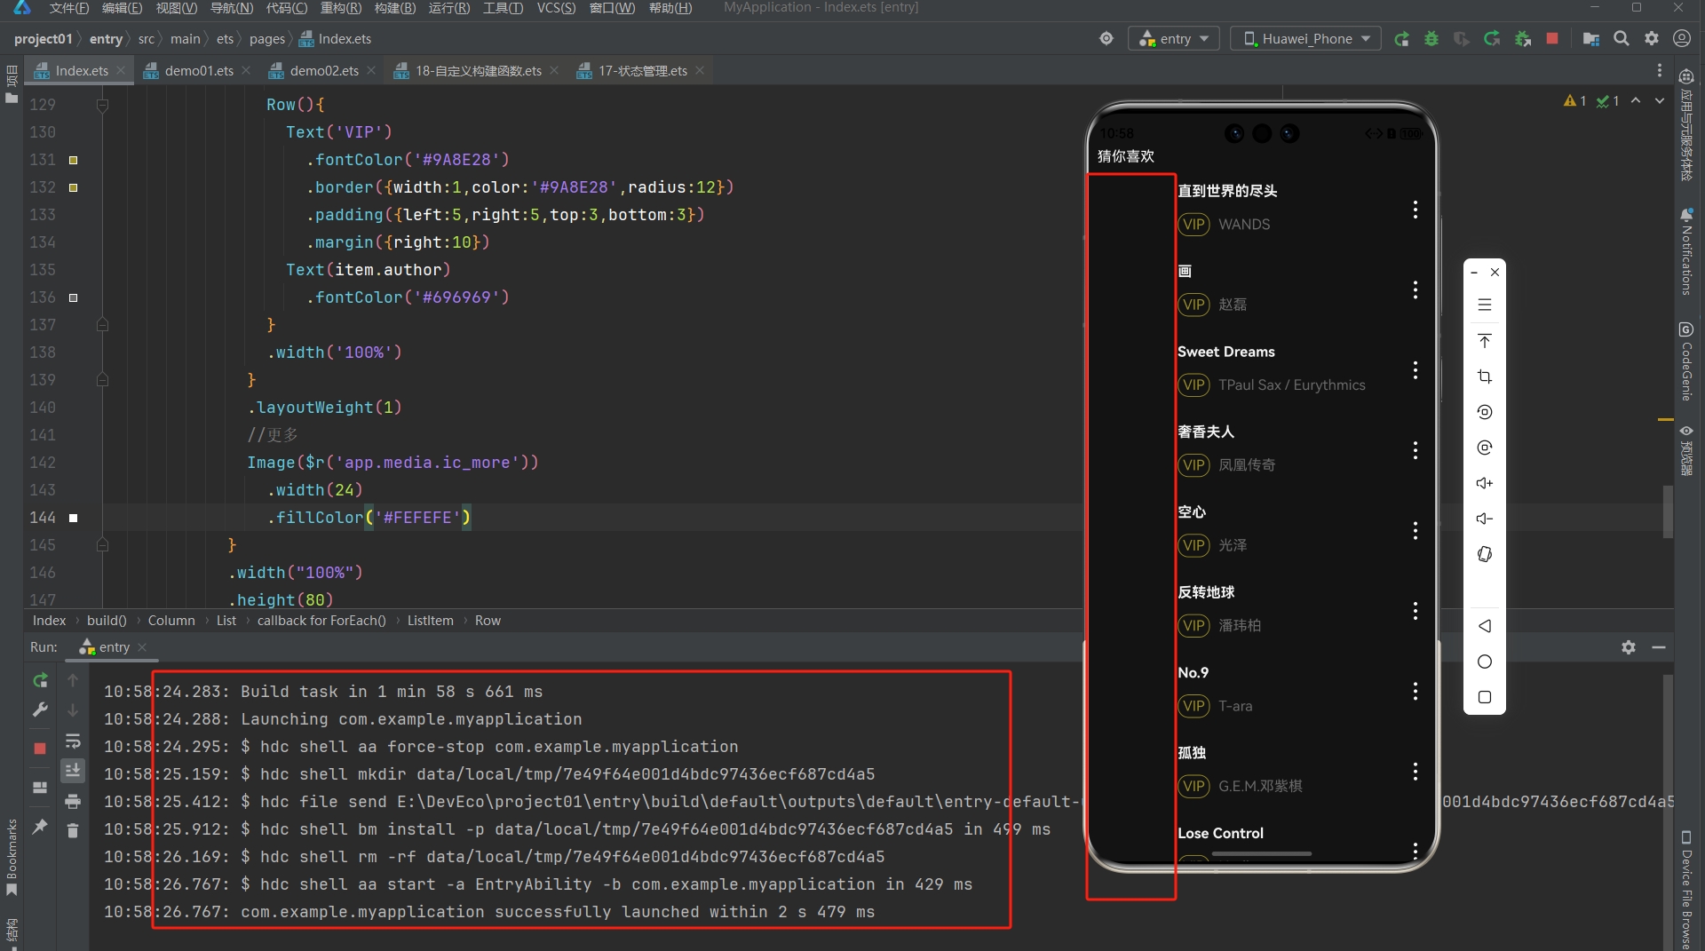Run the entry app with the green arrow
Viewport: 1705px width, 951px height.
(x=1401, y=39)
